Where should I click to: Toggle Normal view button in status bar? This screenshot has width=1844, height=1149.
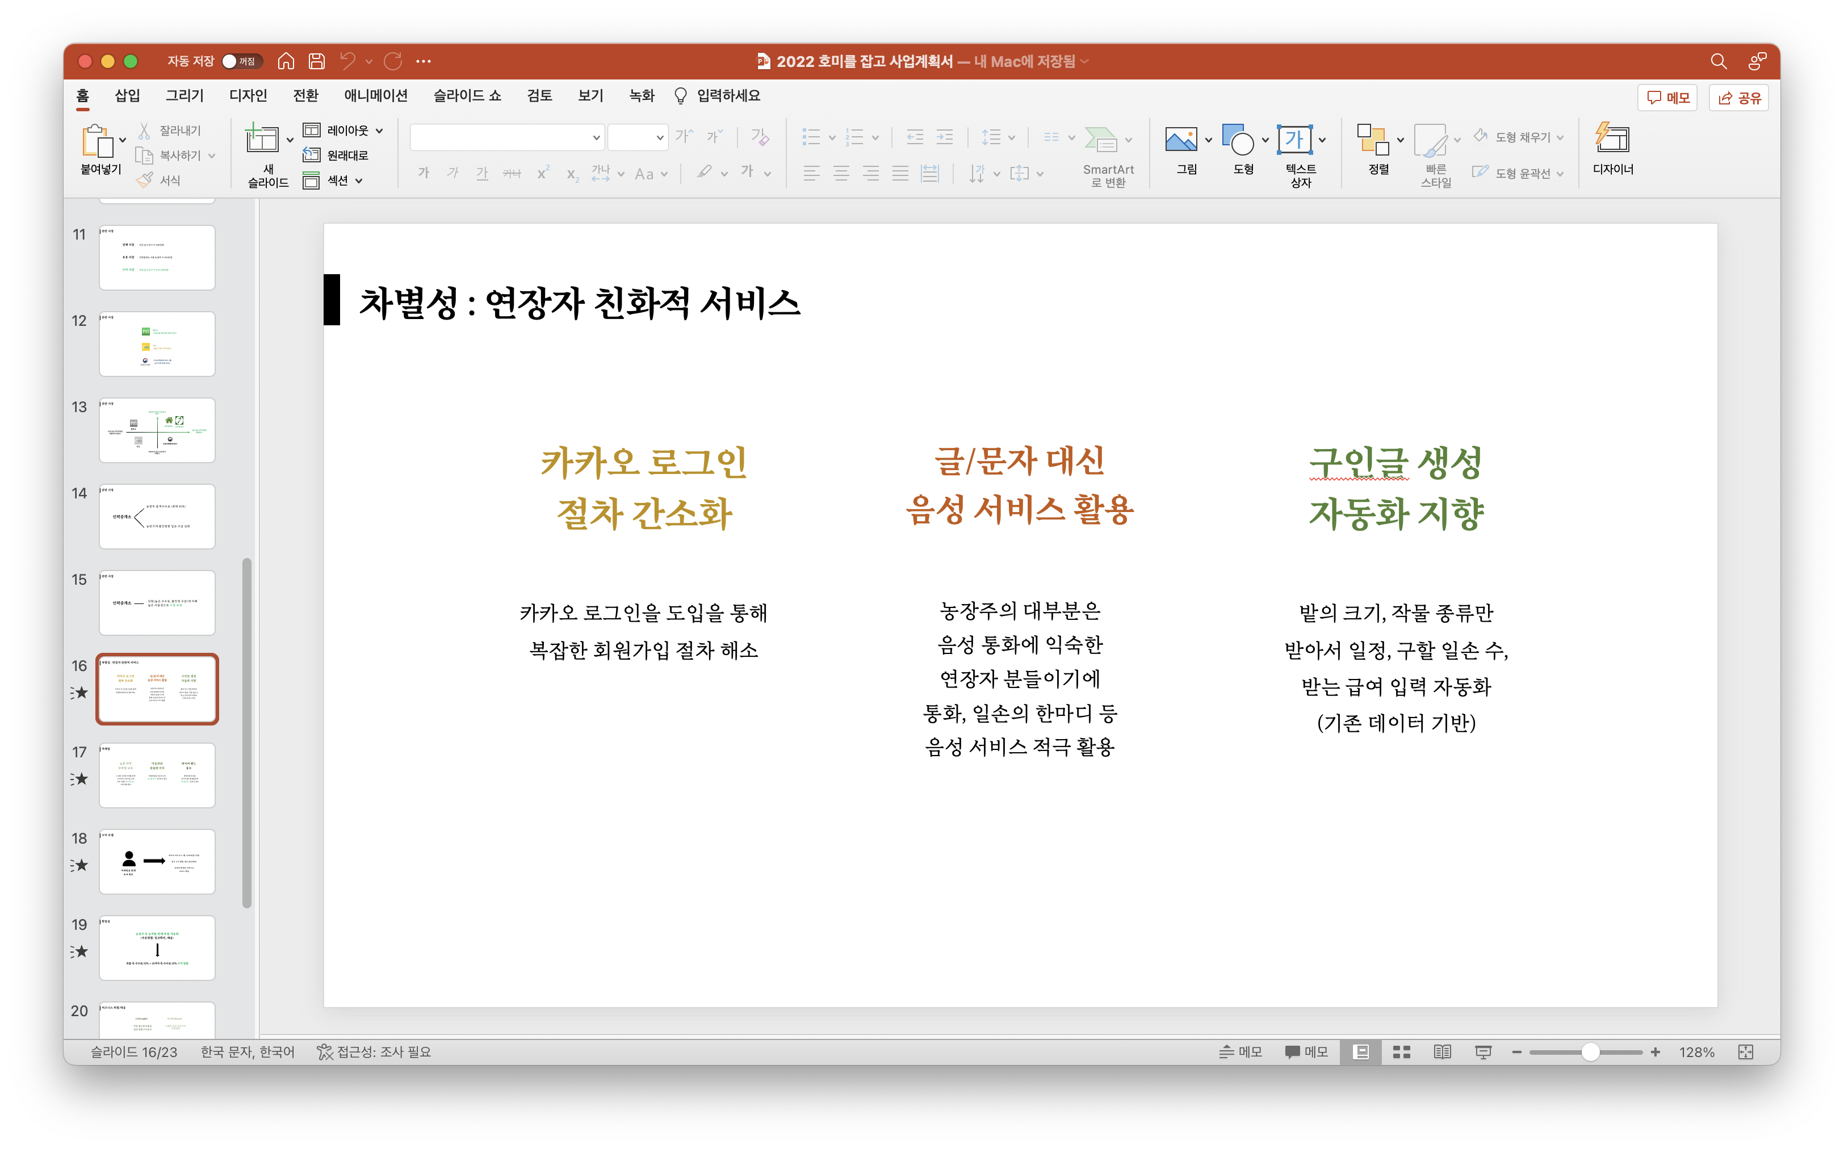(1361, 1052)
